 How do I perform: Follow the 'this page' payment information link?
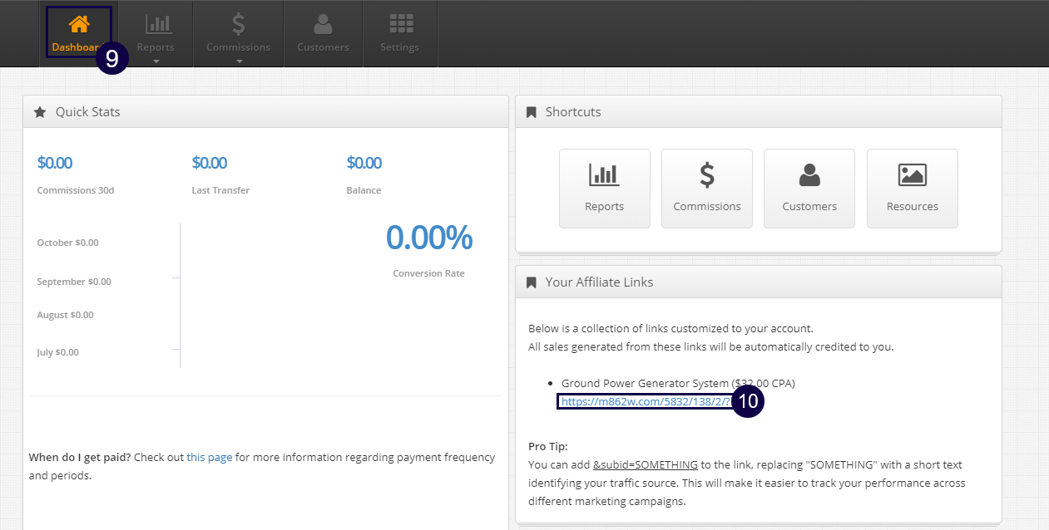pos(209,457)
